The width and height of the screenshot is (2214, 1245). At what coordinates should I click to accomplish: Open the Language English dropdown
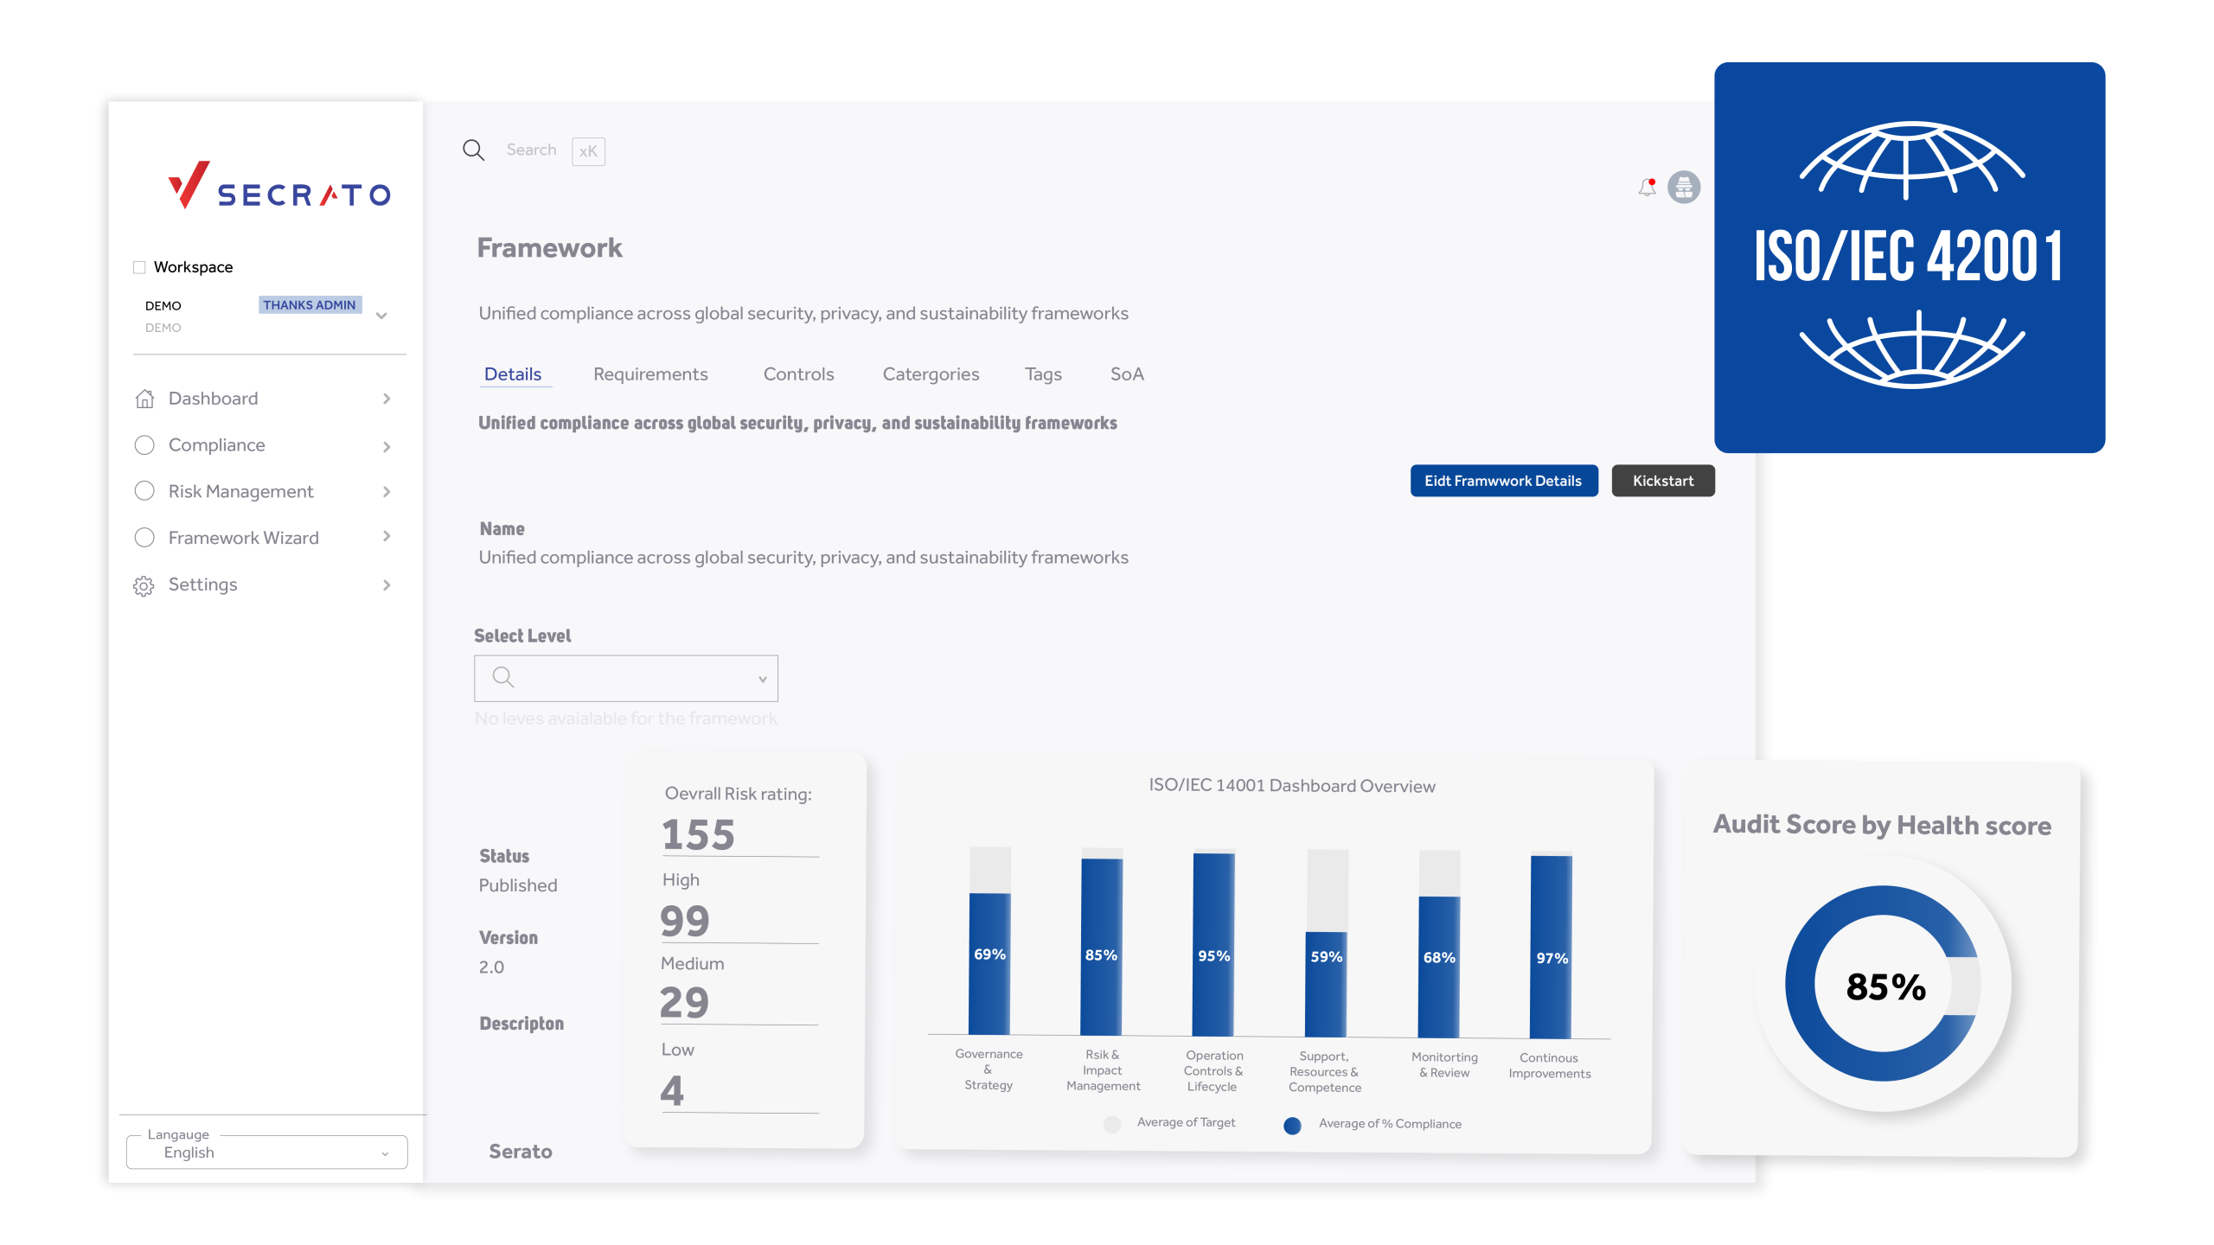[266, 1152]
